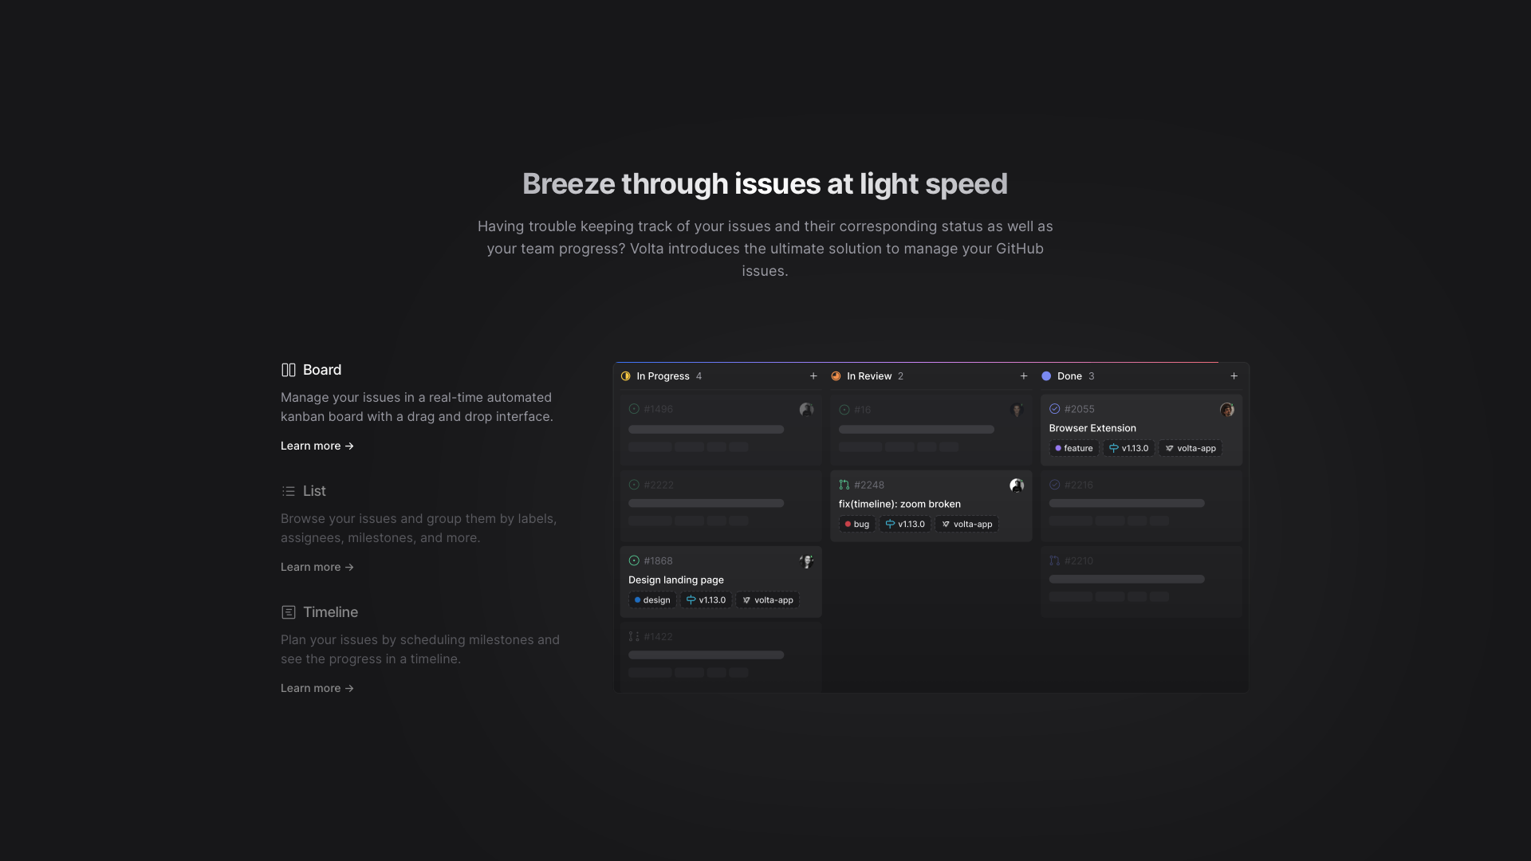Add a card to In Progress column
This screenshot has height=861, width=1531.
[813, 376]
